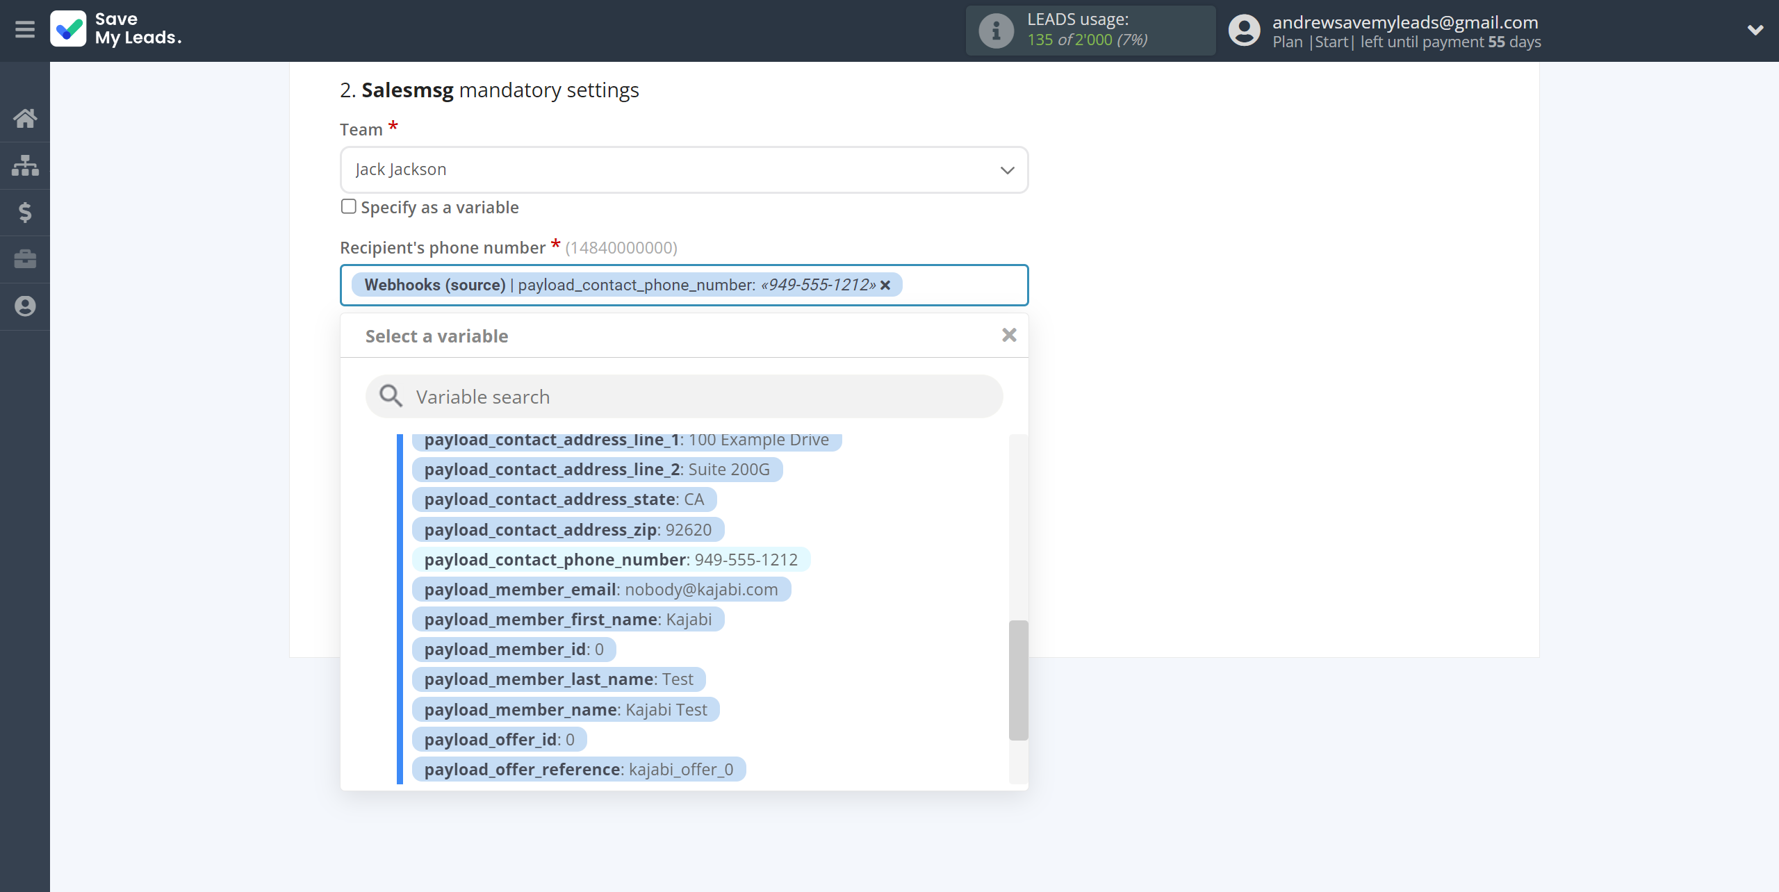Select payload_member_email variable
Screen dimensions: 1779x892
(601, 590)
